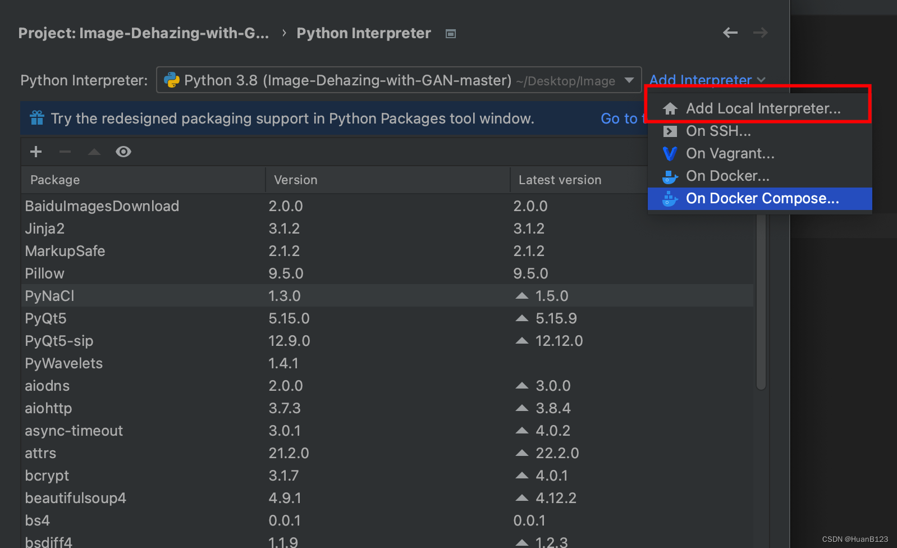Click the install package plus icon
897x548 pixels.
[36, 152]
